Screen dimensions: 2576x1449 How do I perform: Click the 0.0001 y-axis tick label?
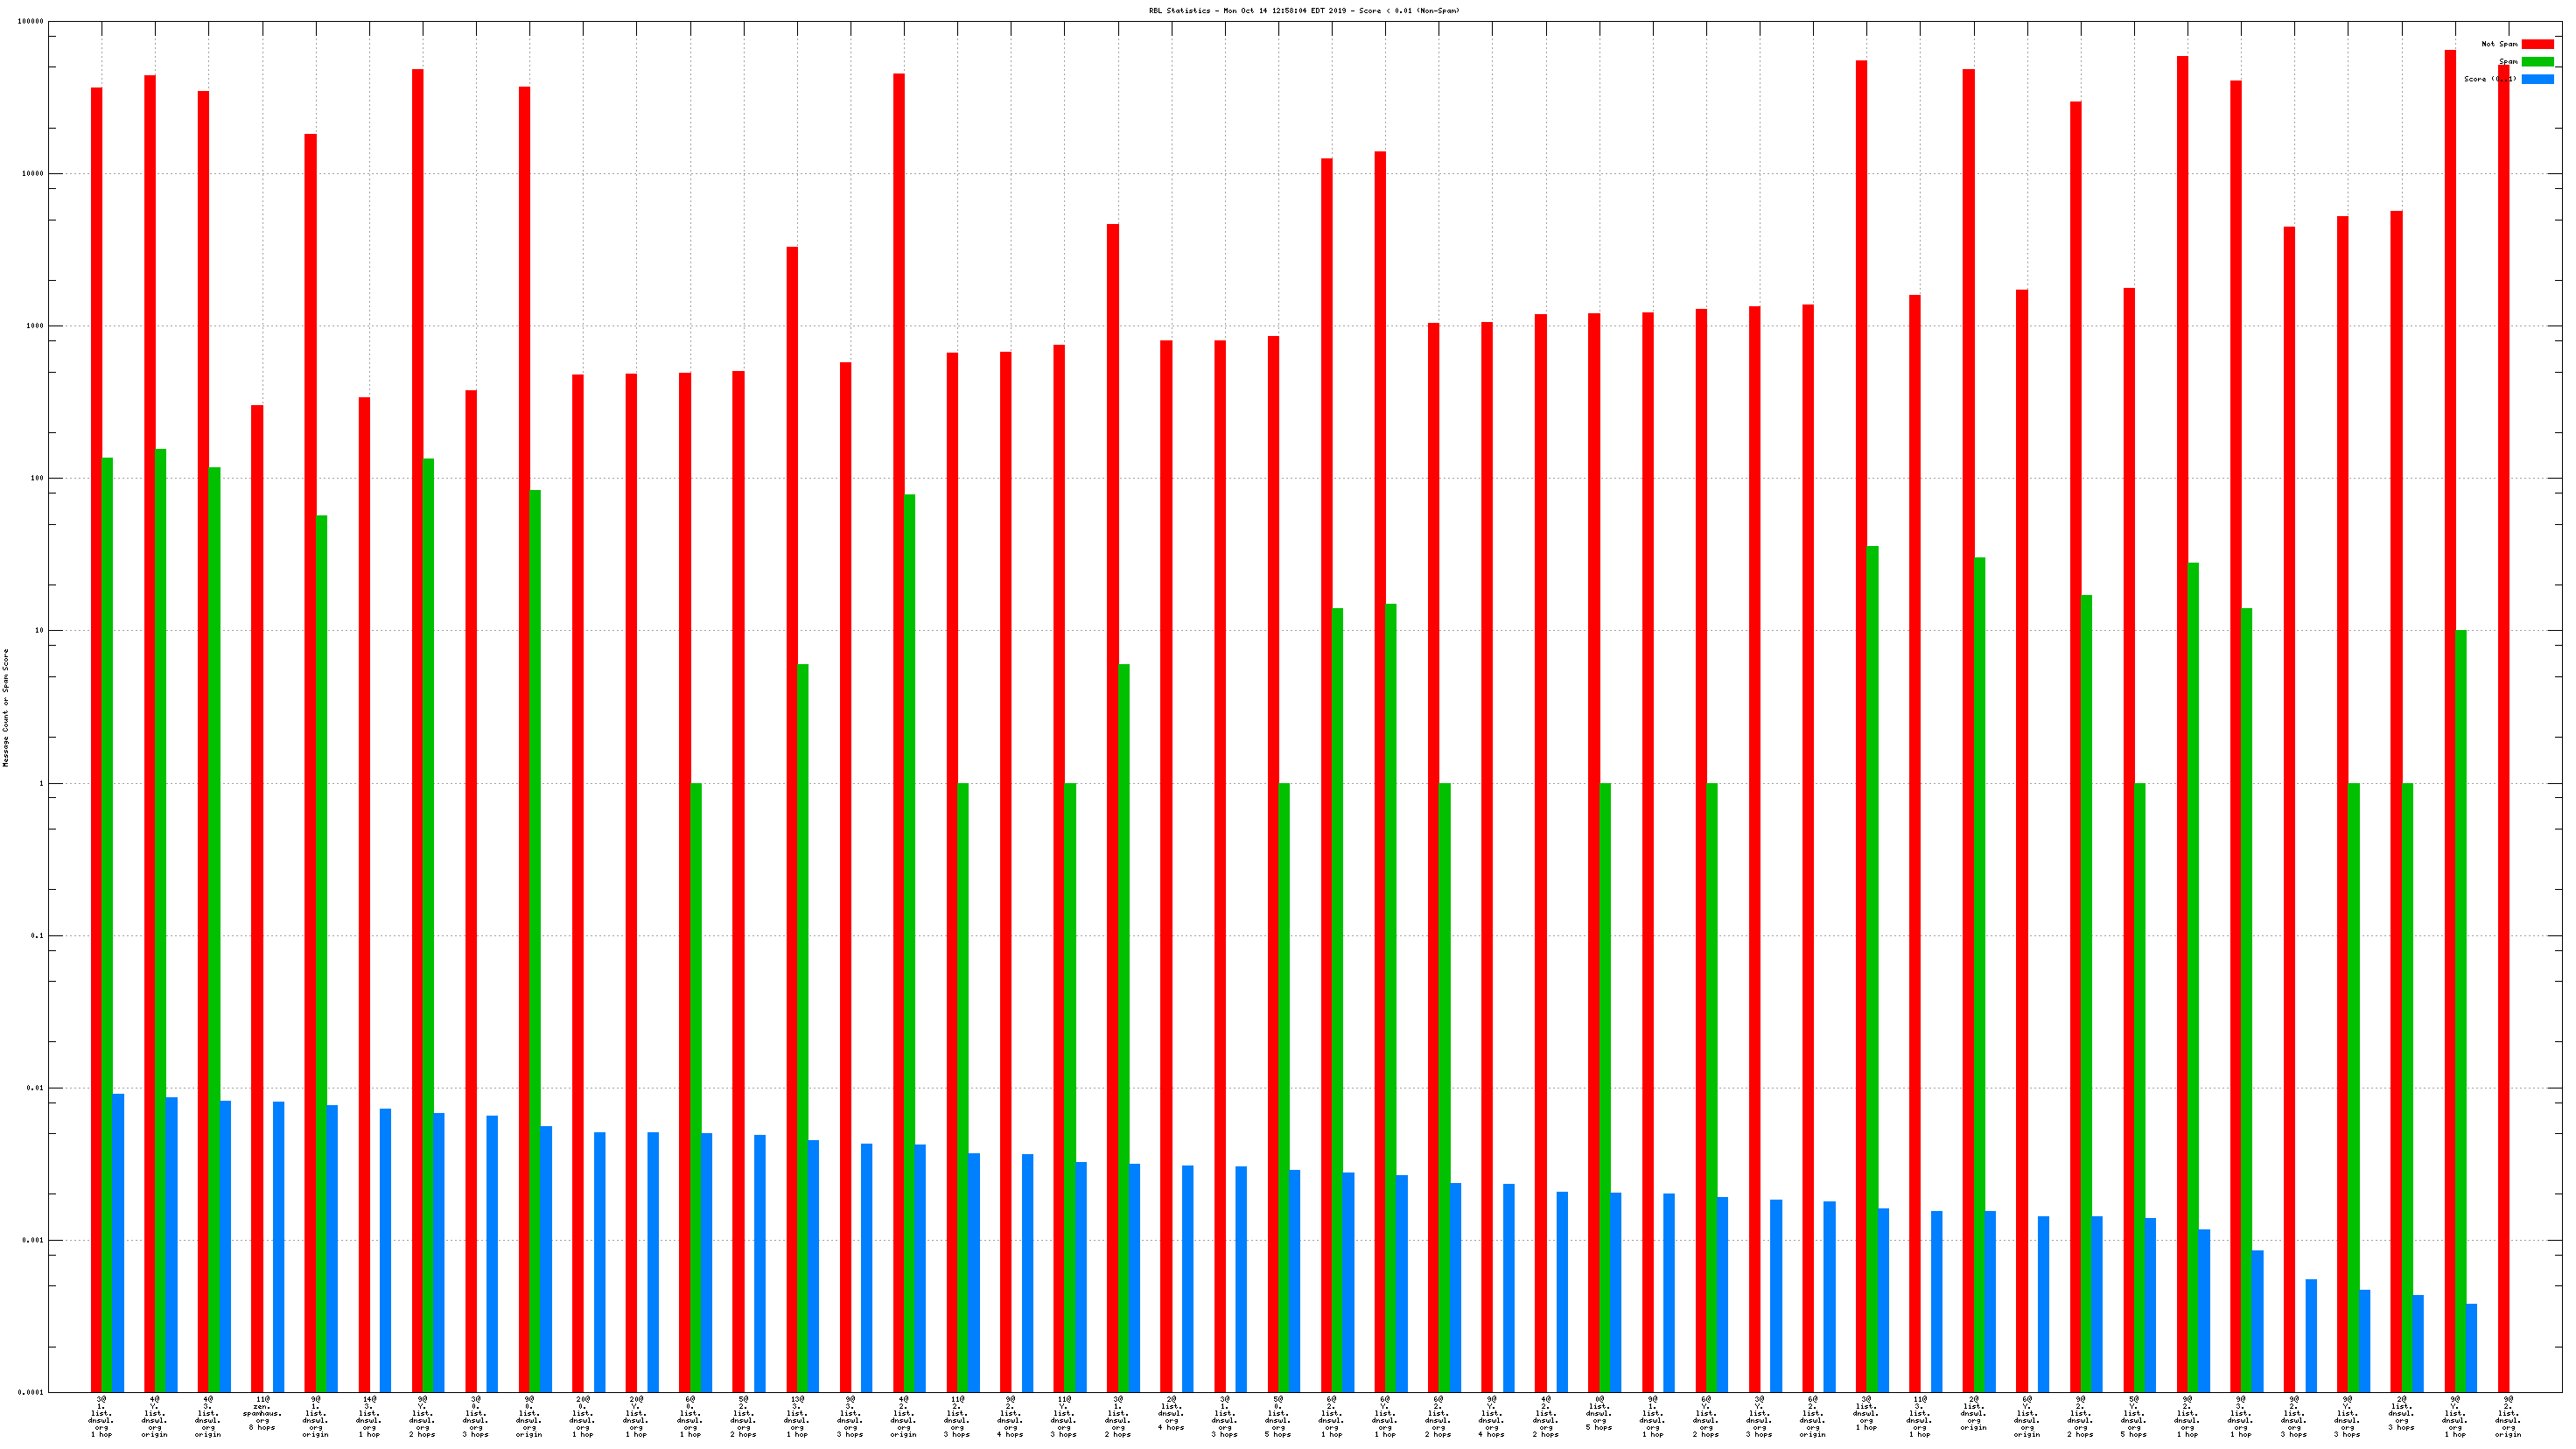click(30, 1392)
